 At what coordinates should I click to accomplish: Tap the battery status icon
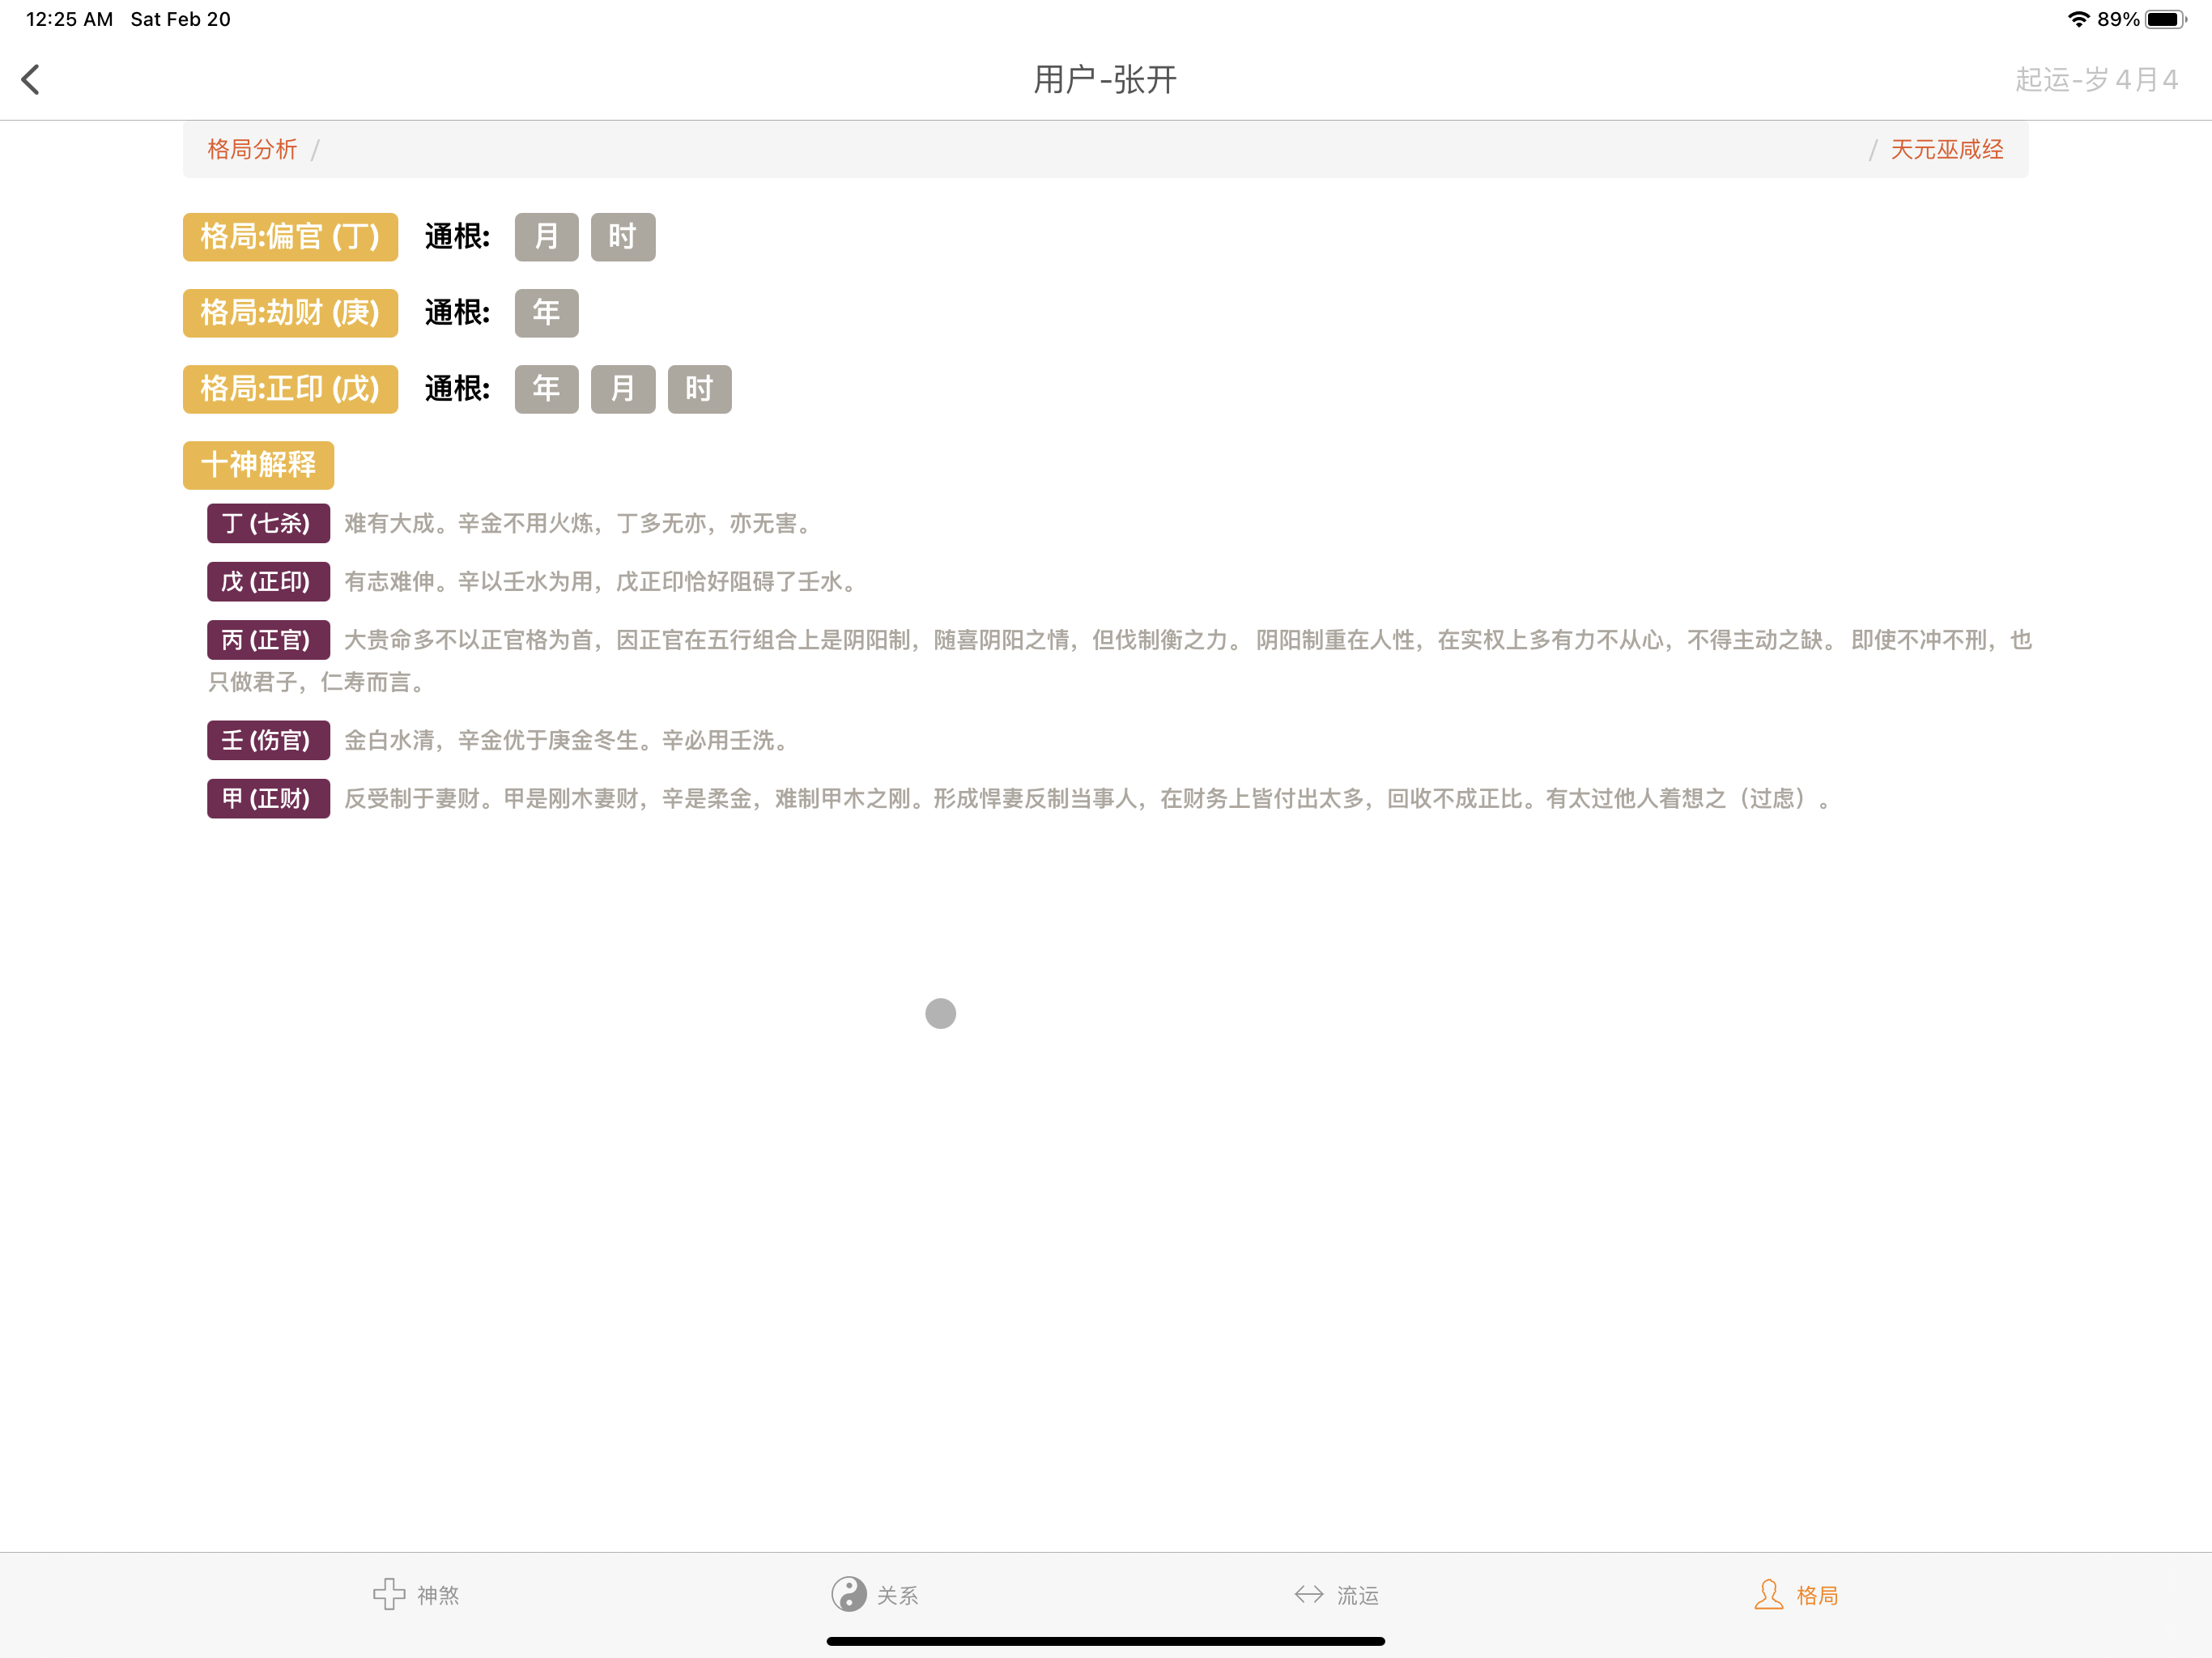click(2166, 19)
